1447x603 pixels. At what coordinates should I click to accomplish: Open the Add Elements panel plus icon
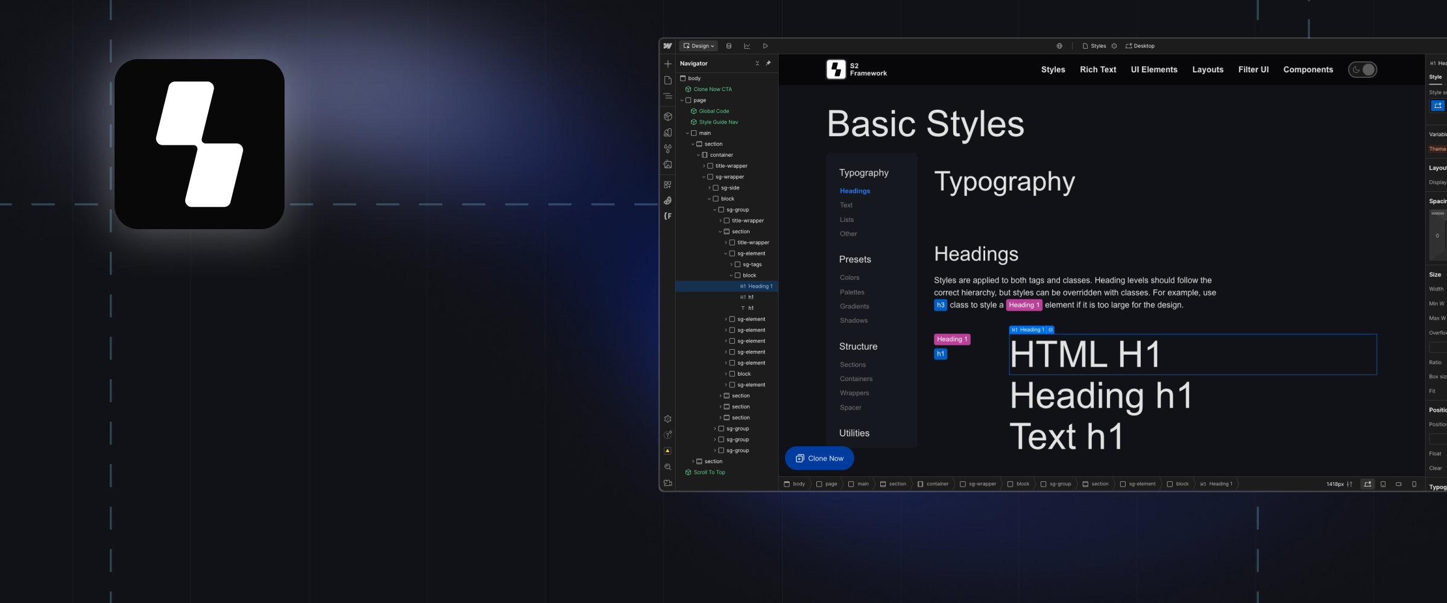[667, 64]
